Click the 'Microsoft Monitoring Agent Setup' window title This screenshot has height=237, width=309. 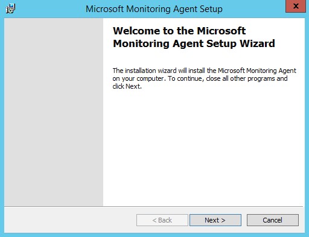tap(154, 9)
